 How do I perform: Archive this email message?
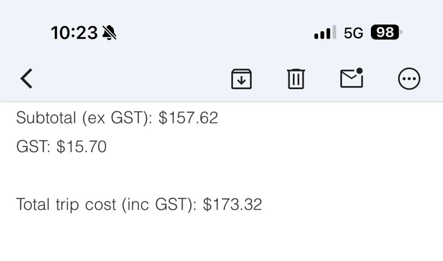(x=241, y=79)
